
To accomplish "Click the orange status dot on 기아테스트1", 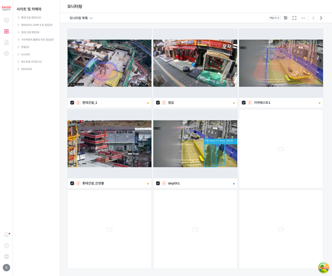I will tap(319, 103).
